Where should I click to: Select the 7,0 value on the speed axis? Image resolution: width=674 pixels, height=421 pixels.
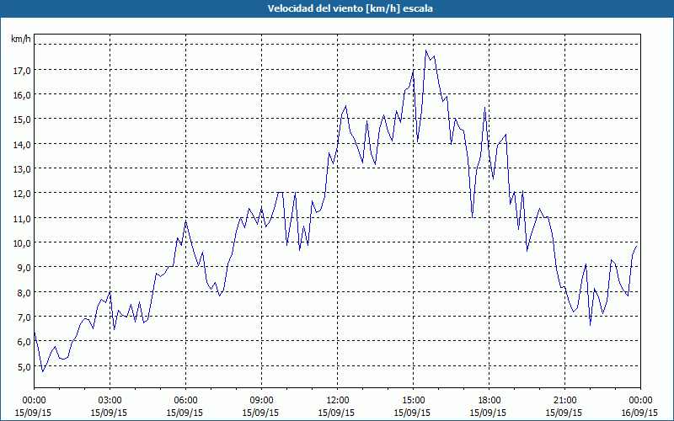click(x=24, y=317)
